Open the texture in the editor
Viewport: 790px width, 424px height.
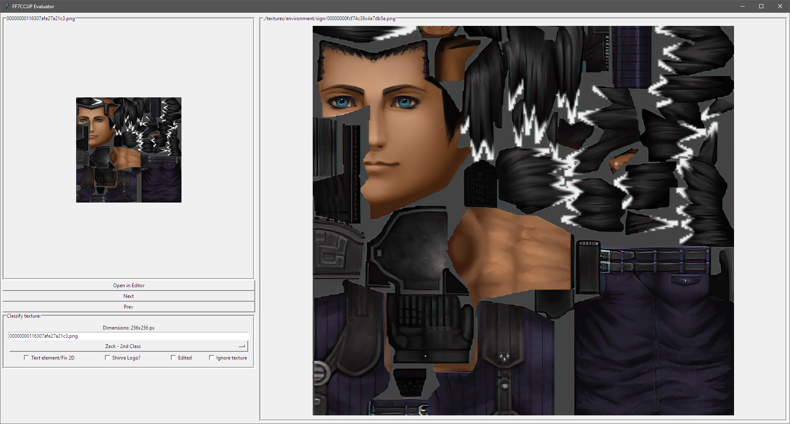[x=129, y=286]
